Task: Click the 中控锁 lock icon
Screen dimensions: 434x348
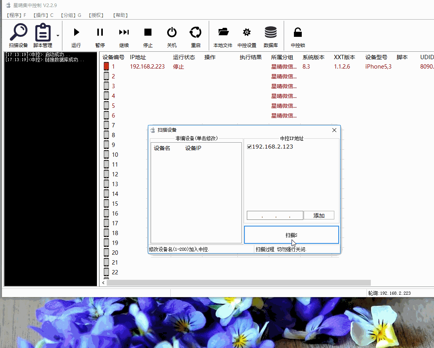Action: pos(297,32)
